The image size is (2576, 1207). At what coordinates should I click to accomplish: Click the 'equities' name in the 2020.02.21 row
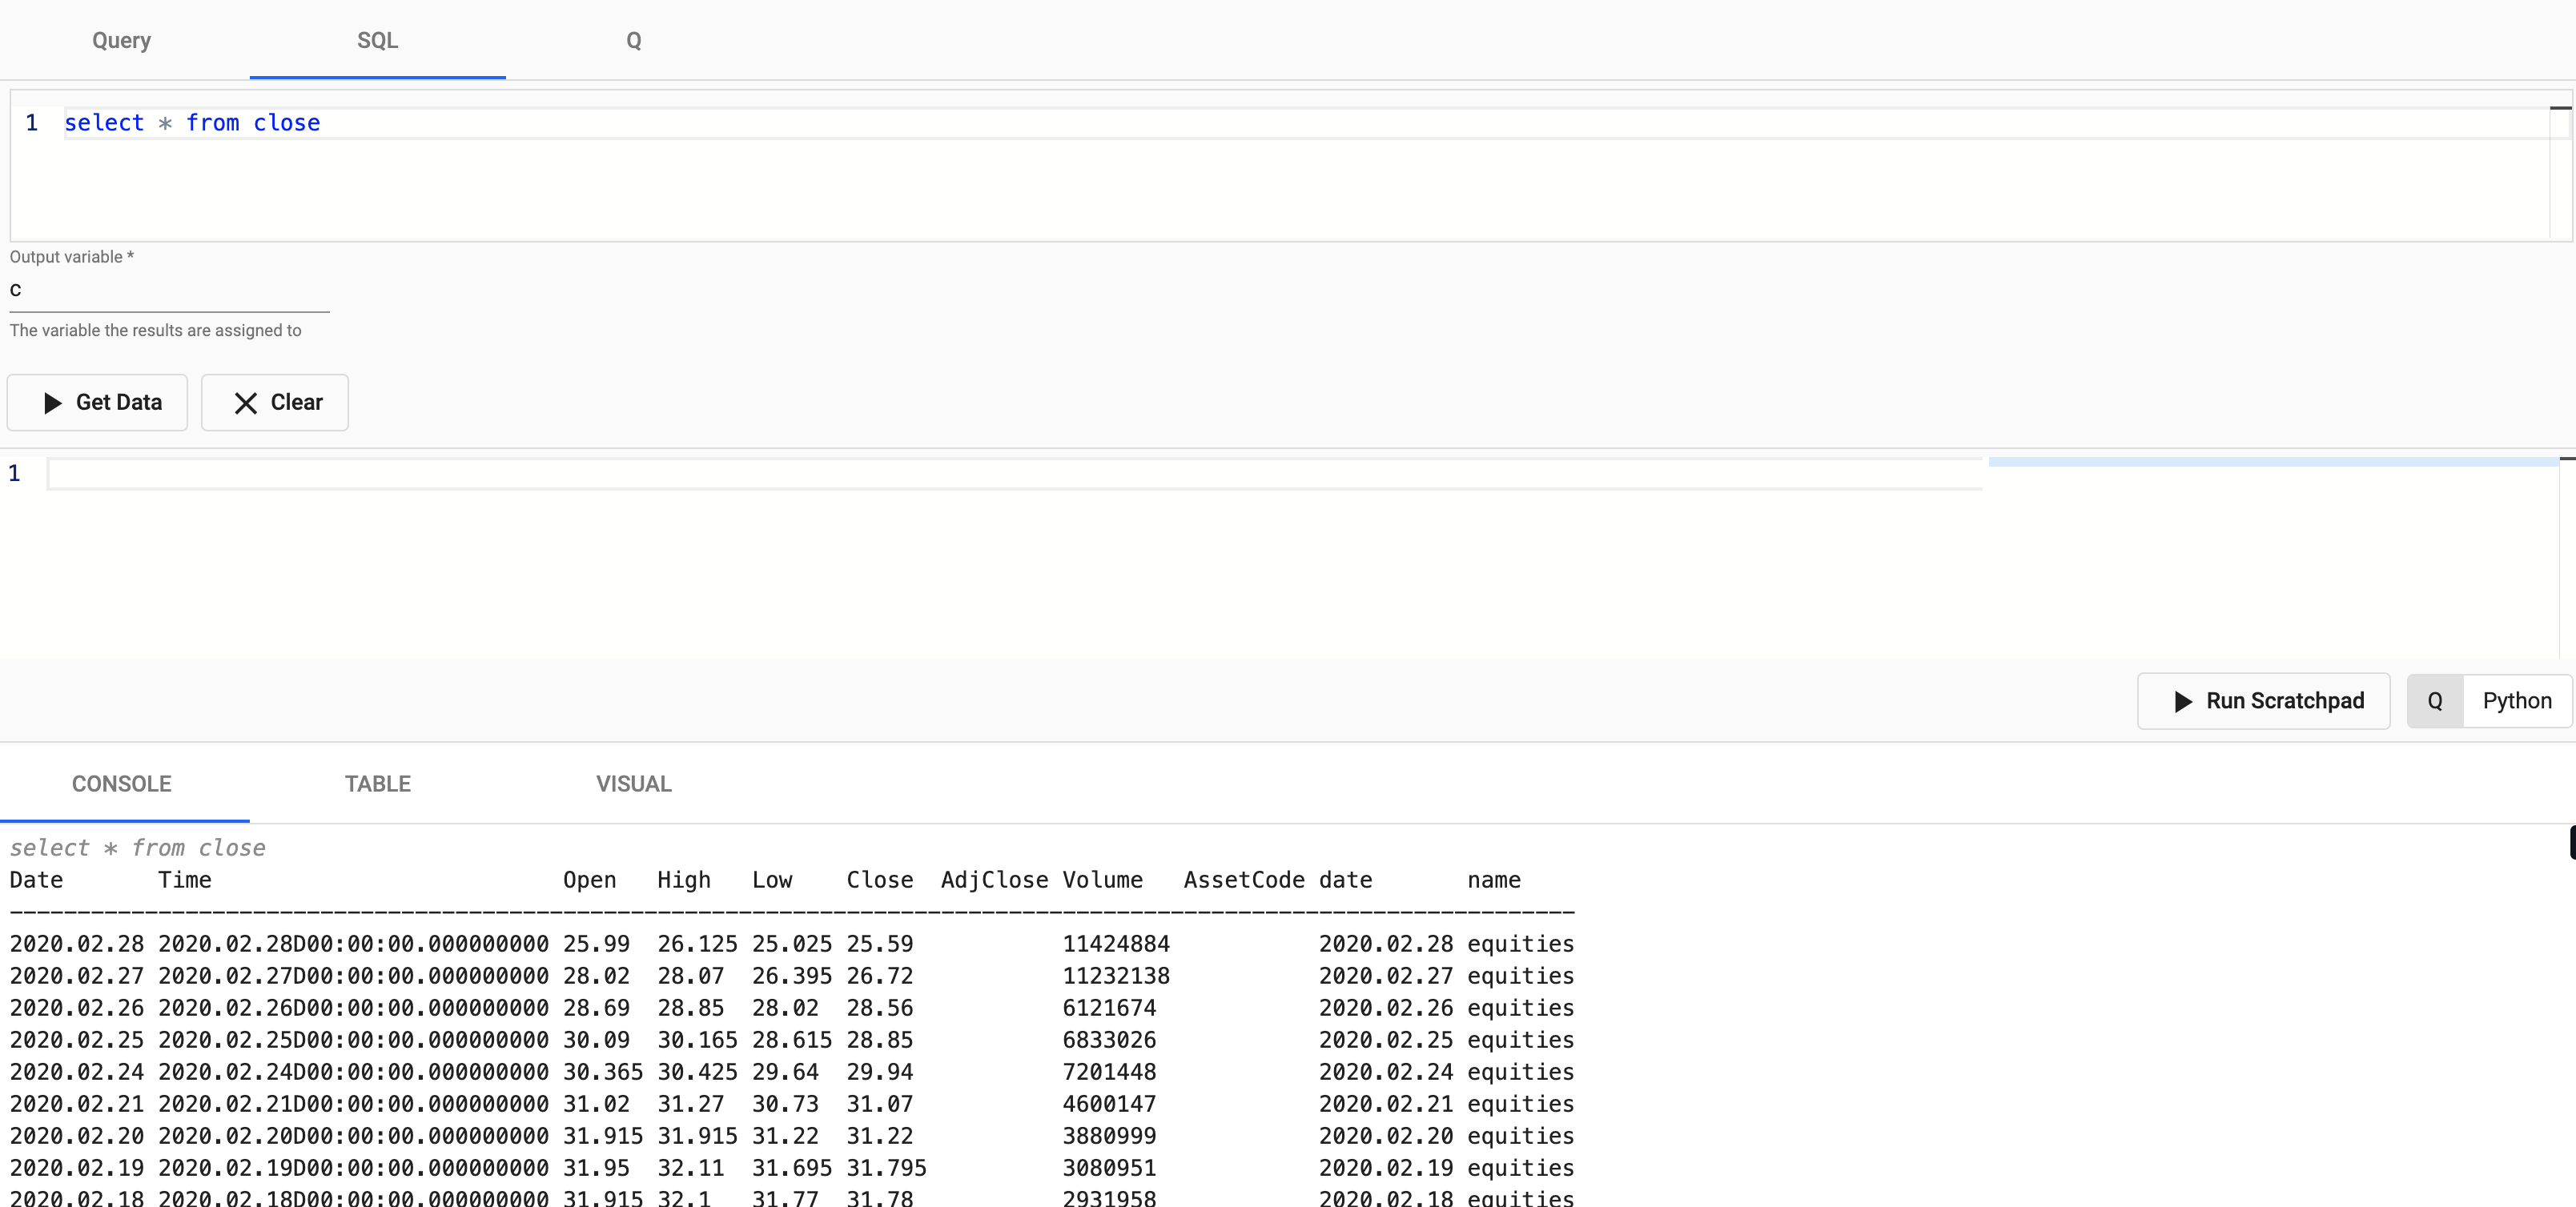[1520, 1103]
